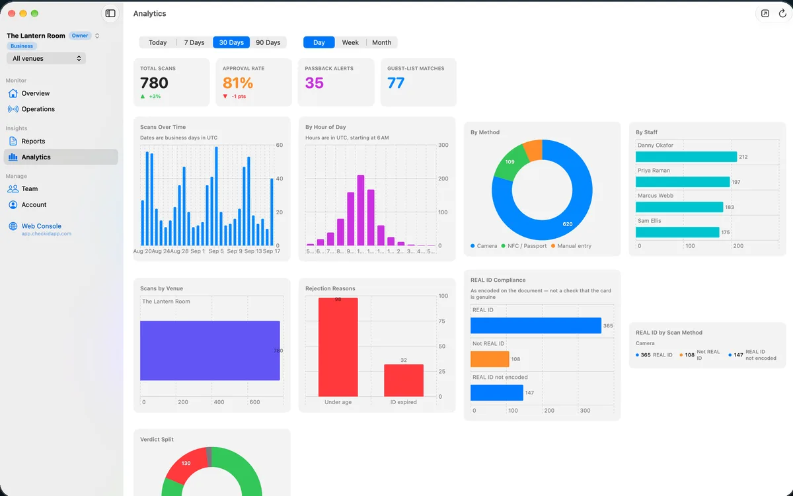Group data by Month
This screenshot has height=496, width=793.
click(381, 42)
